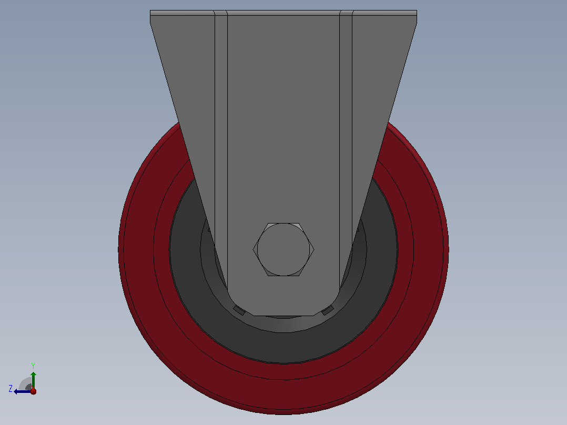
Task: Click the "Y" axis label
Action: pyautogui.click(x=33, y=366)
